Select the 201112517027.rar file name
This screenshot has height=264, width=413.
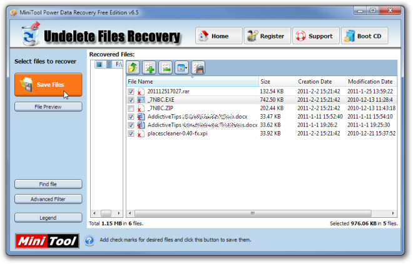168,91
